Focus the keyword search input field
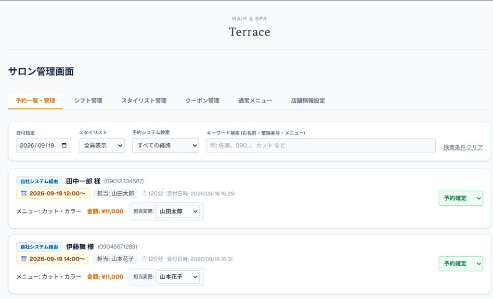 pos(321,146)
